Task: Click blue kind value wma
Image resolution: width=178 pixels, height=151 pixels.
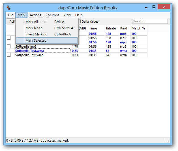Action: click(123, 51)
